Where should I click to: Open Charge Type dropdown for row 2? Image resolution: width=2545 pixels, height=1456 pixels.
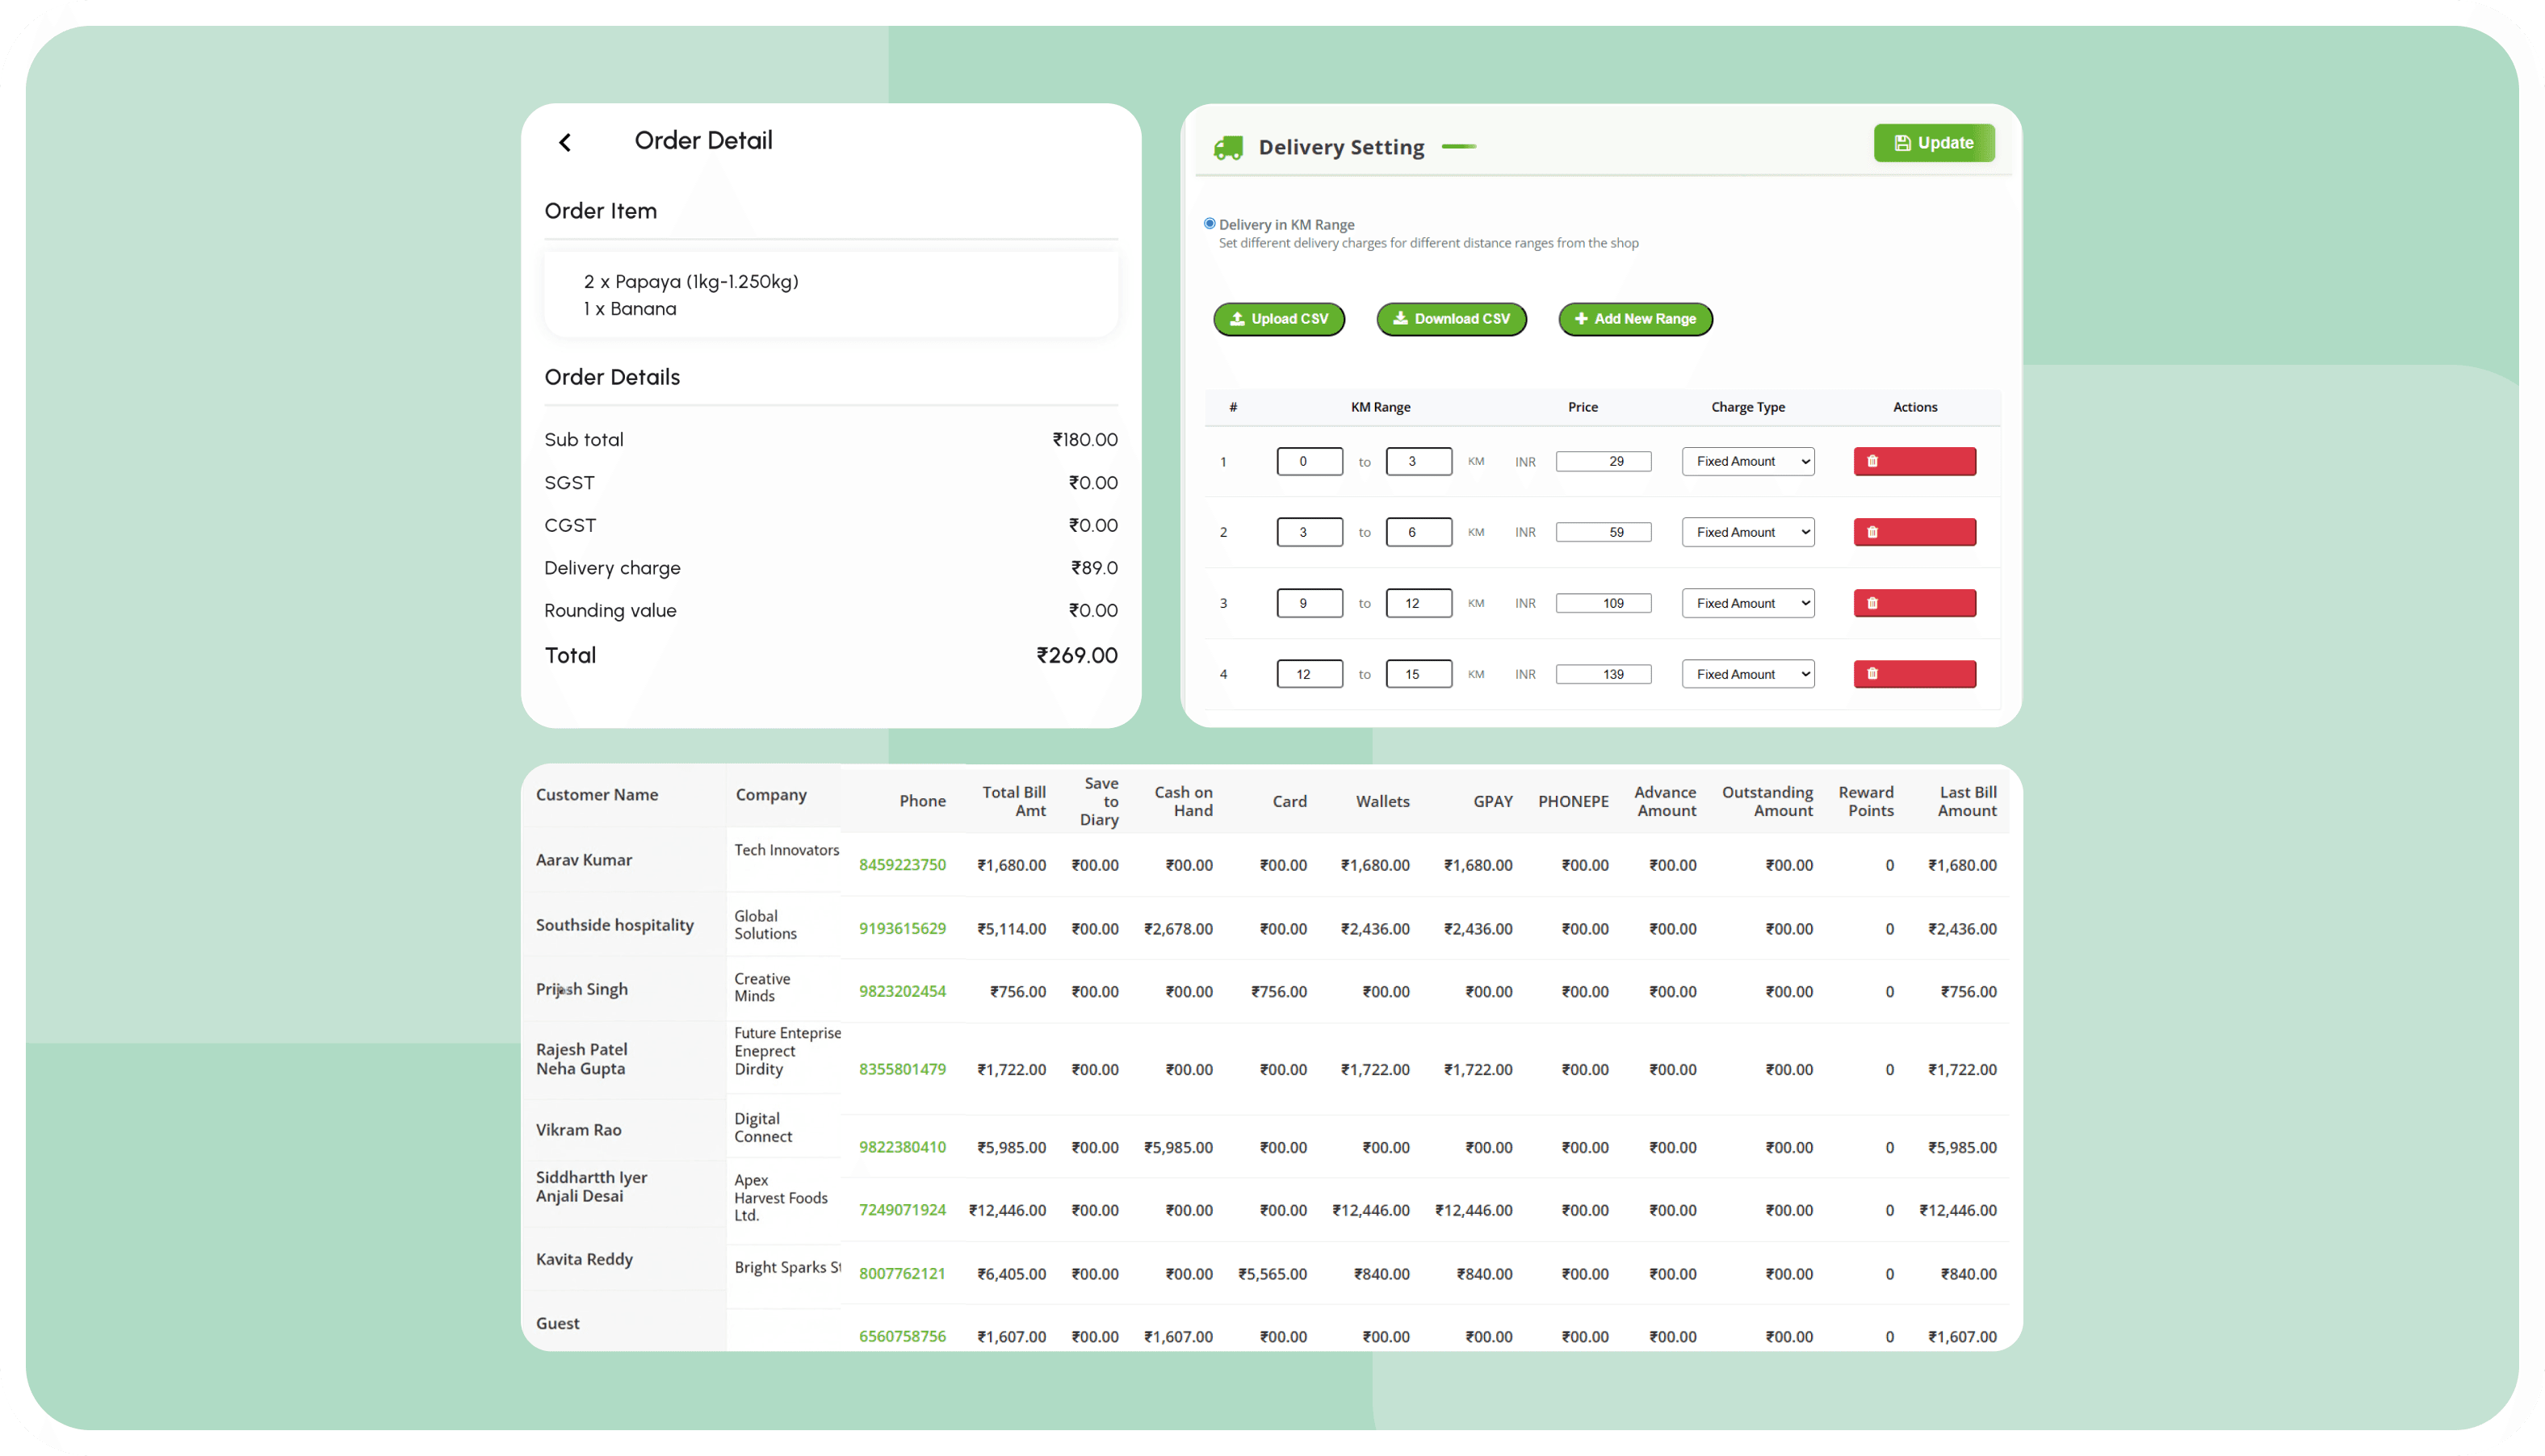[x=1746, y=532]
